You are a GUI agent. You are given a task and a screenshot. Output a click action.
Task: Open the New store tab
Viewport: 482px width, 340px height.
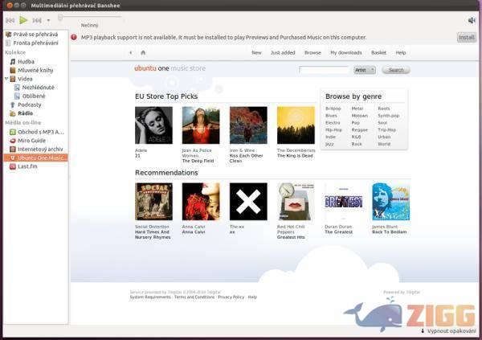click(256, 52)
